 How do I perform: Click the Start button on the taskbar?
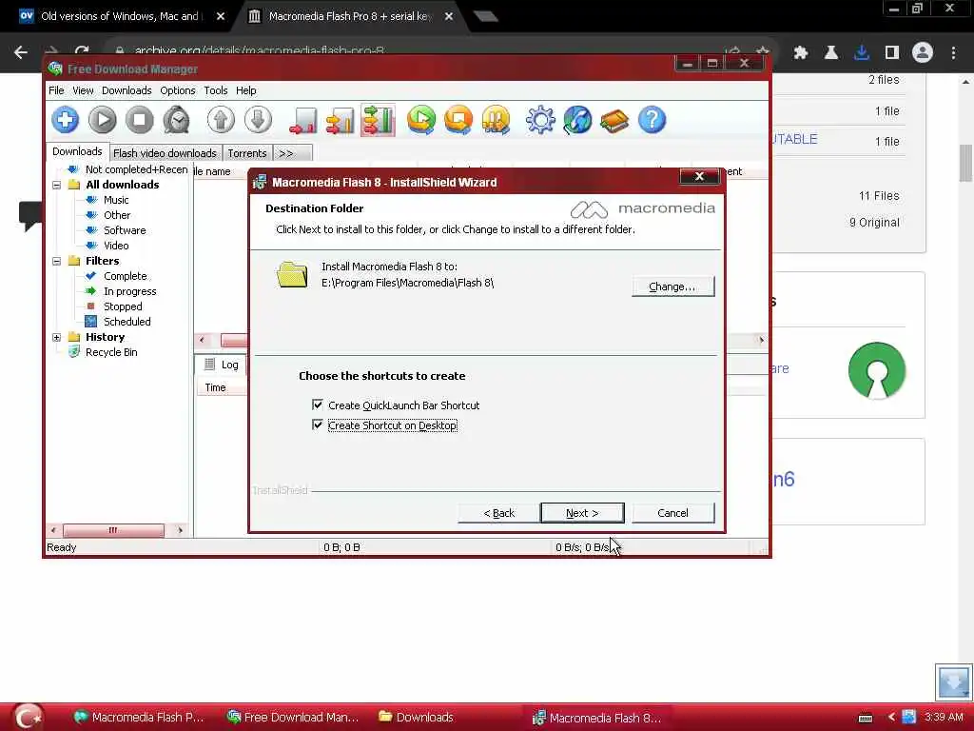[28, 718]
